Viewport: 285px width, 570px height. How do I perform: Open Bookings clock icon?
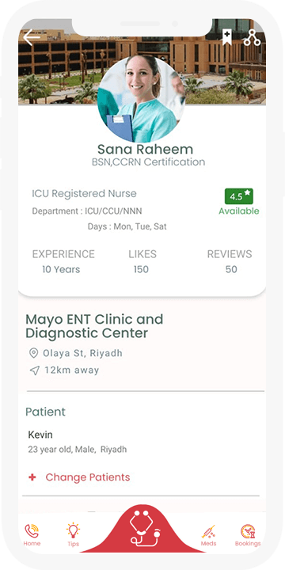click(248, 531)
